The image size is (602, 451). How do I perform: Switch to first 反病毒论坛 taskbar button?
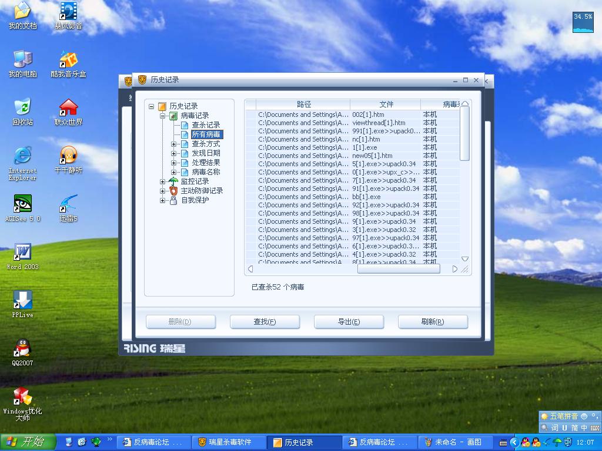[154, 442]
